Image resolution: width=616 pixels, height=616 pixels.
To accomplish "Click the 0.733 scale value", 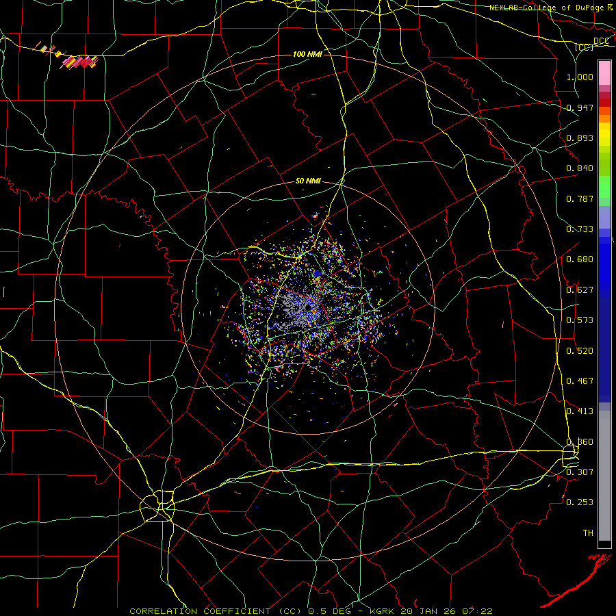I will tap(580, 229).
